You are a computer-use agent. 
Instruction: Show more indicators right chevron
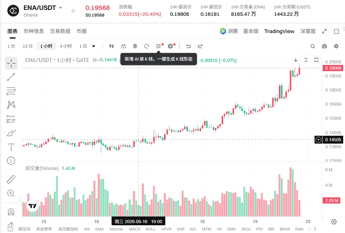pyautogui.click(x=315, y=229)
